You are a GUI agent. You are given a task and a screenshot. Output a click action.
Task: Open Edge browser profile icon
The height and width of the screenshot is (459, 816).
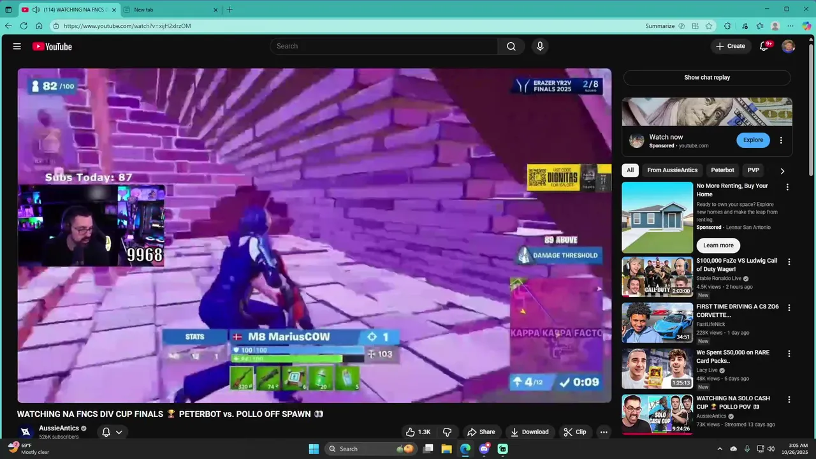[x=775, y=26]
